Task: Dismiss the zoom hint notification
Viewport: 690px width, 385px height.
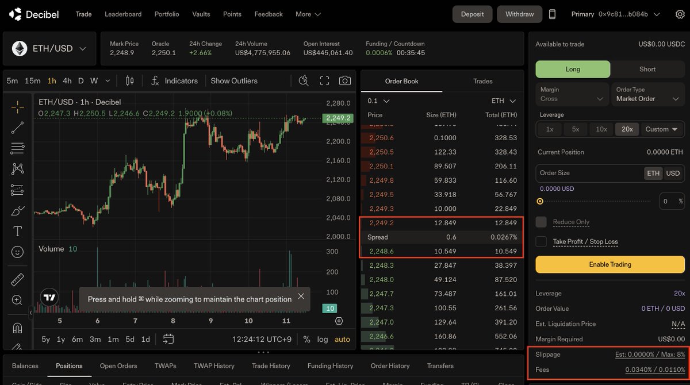Action: (x=301, y=297)
